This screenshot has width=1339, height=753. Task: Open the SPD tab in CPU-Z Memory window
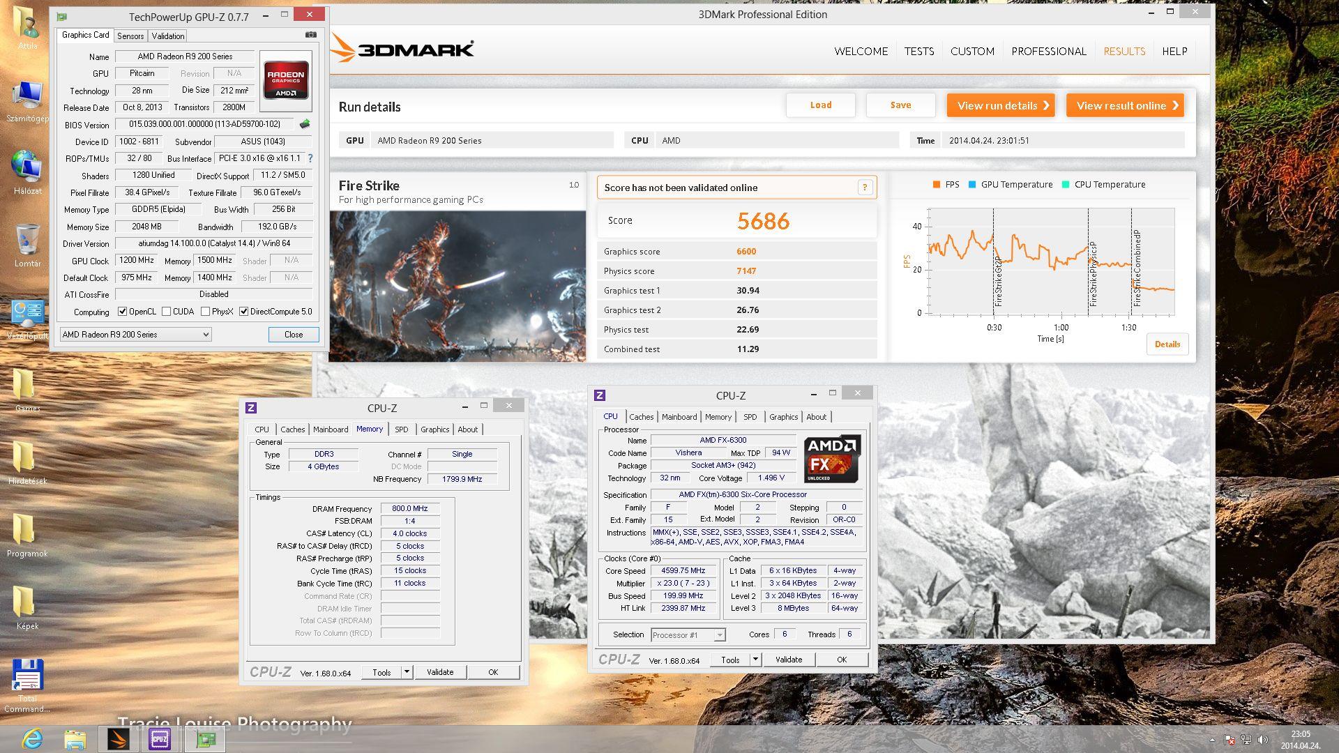(x=402, y=429)
